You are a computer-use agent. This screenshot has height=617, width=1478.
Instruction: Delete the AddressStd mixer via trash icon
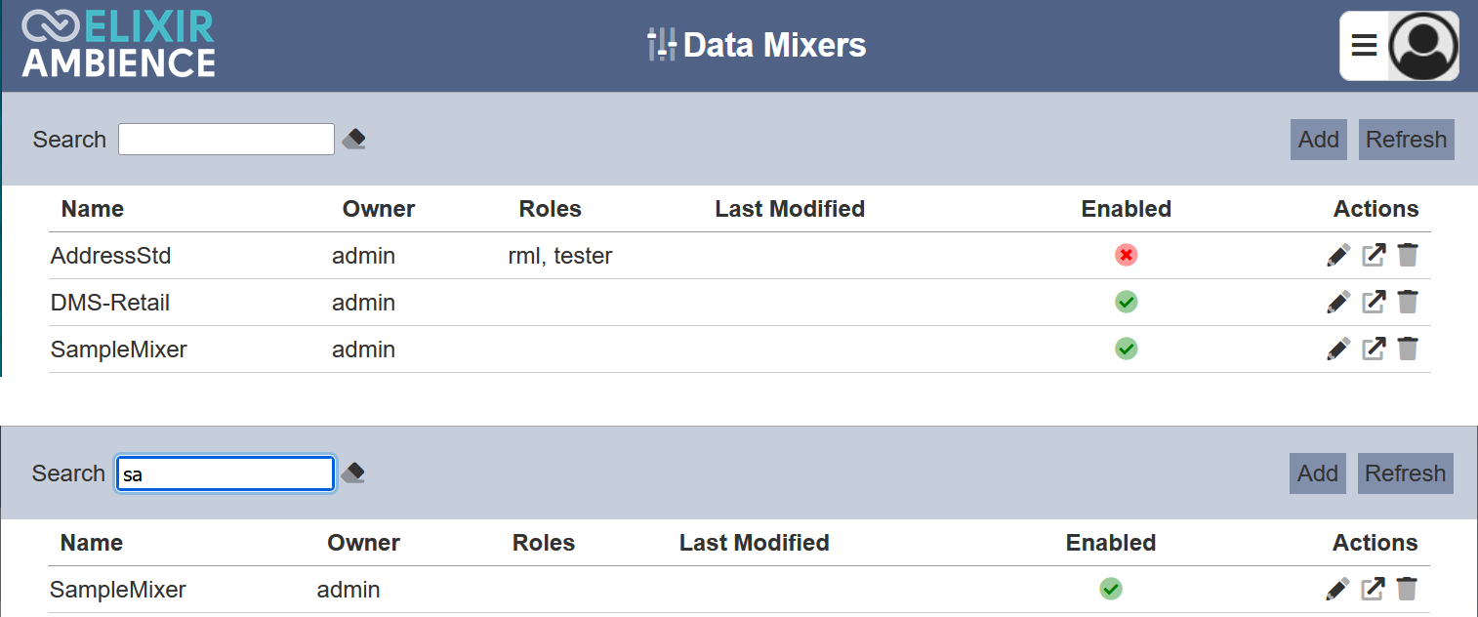(x=1407, y=256)
